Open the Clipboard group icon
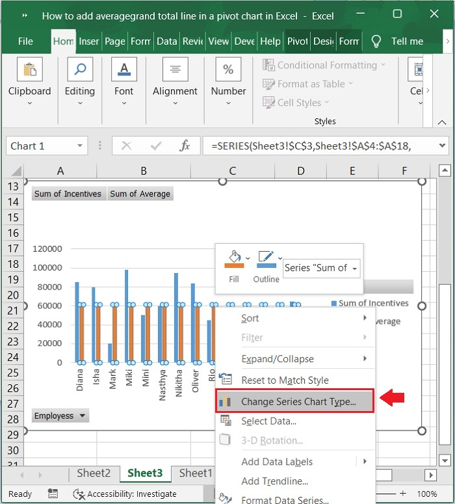 pos(29,70)
